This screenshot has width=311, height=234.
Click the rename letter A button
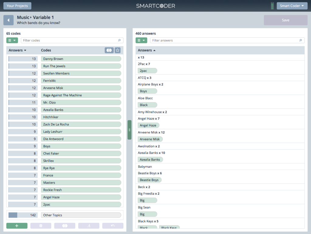pyautogui.click(x=89, y=226)
